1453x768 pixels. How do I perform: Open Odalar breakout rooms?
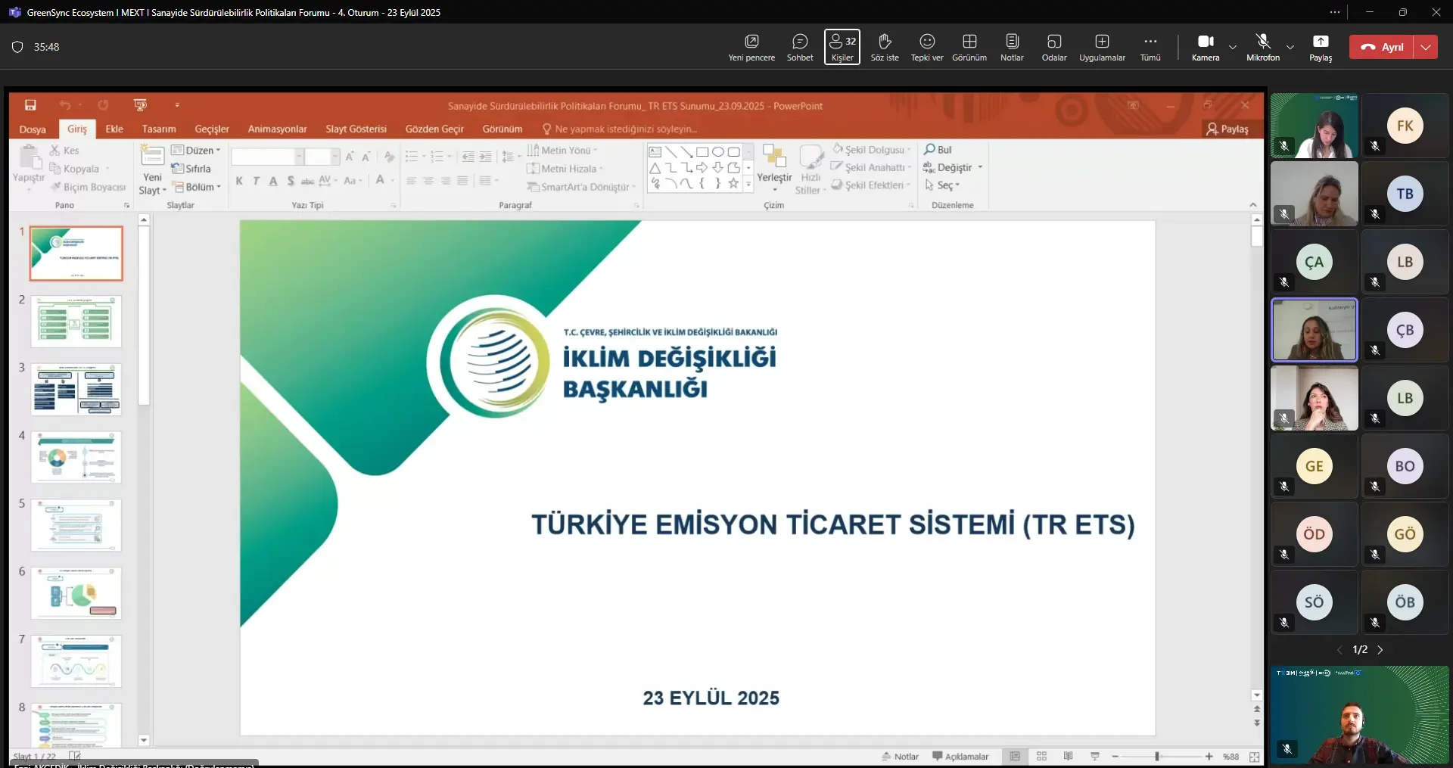coord(1054,48)
